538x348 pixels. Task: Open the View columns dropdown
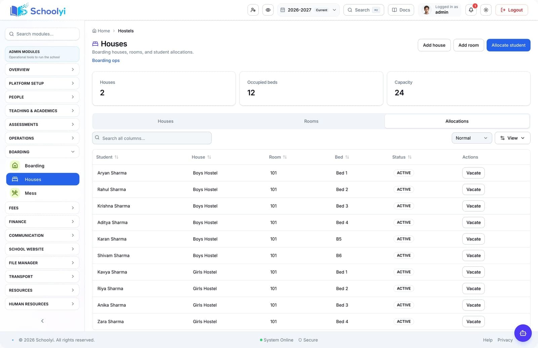(x=512, y=138)
